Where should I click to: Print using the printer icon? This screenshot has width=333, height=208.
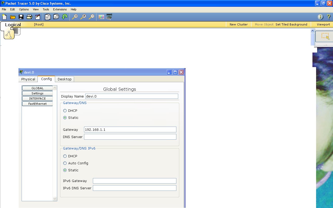point(29,17)
